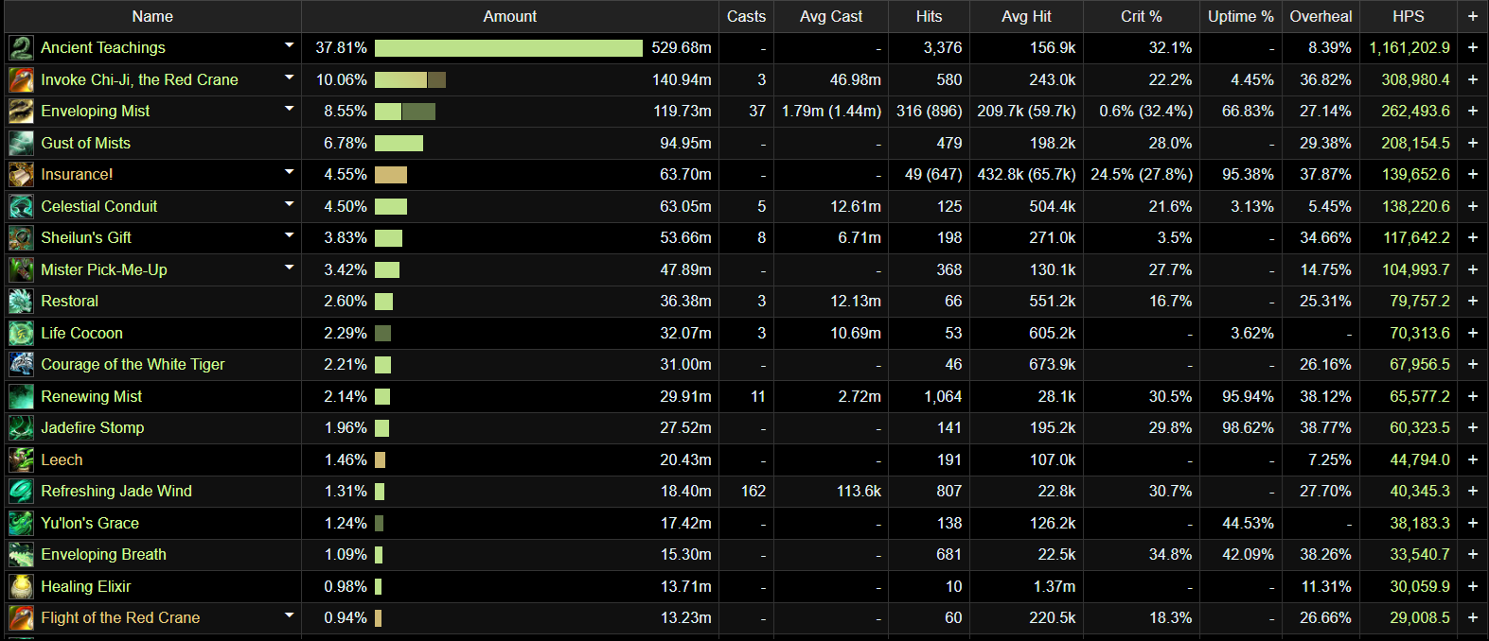Click the Invoke Chi-Ji amount bar
The height and width of the screenshot is (641, 1489).
(x=410, y=79)
